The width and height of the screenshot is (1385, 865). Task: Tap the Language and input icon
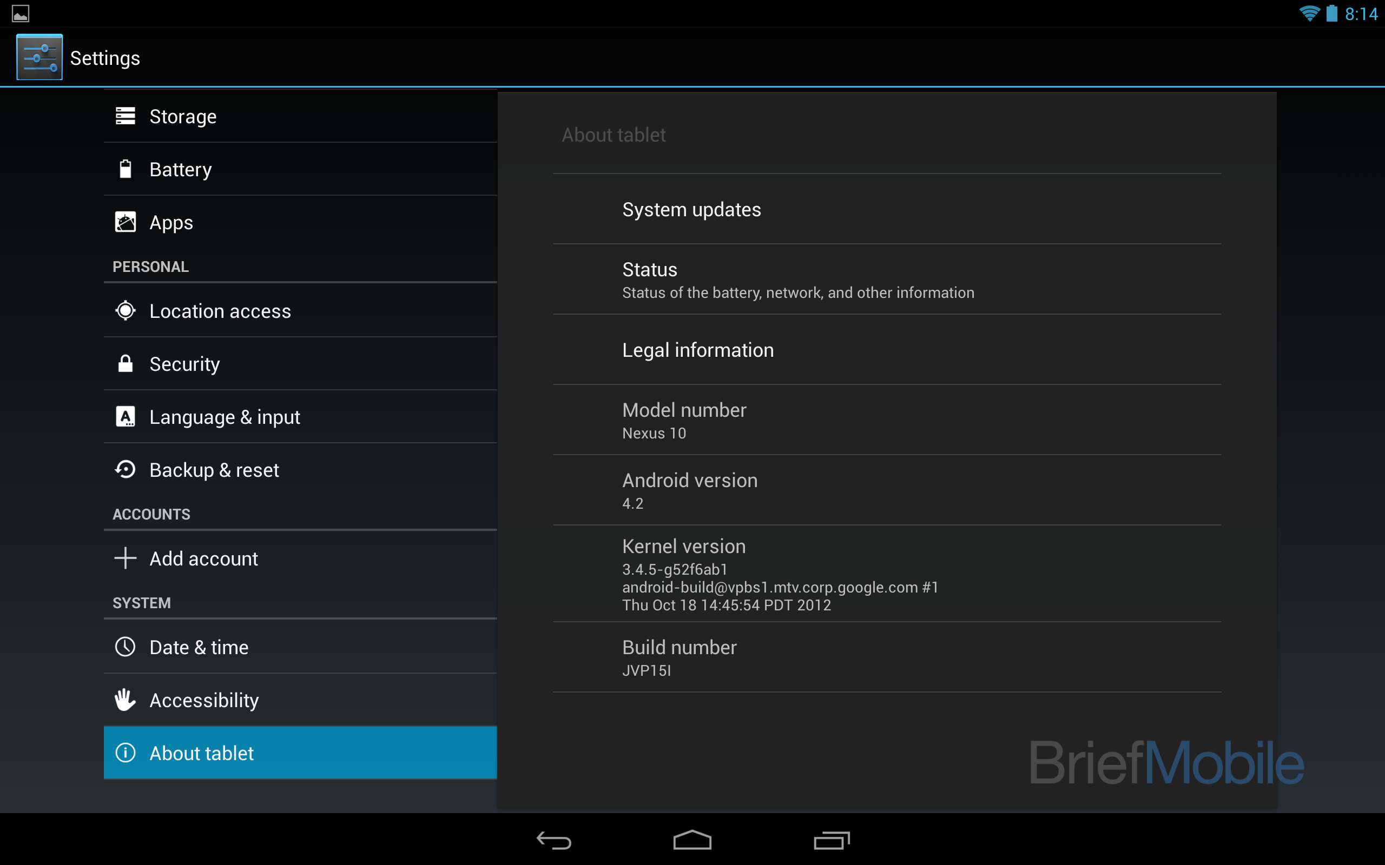click(x=127, y=417)
